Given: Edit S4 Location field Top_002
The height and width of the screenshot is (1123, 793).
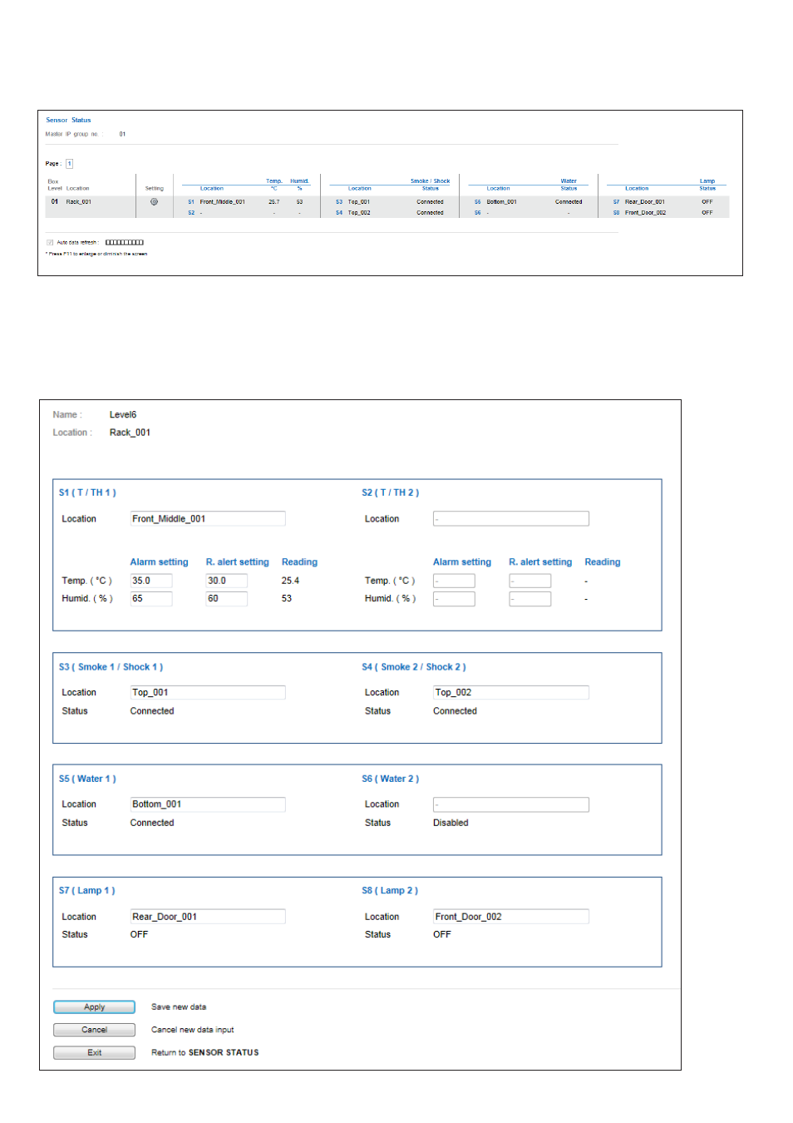Looking at the screenshot, I should coord(510,692).
